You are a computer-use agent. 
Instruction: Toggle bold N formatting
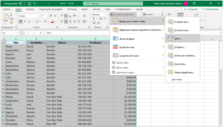pyautogui.click(x=21, y=21)
